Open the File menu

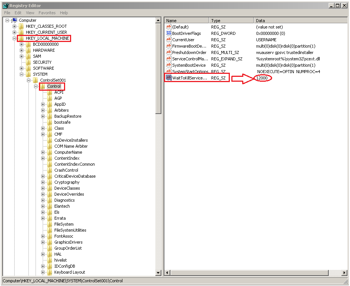coord(7,13)
